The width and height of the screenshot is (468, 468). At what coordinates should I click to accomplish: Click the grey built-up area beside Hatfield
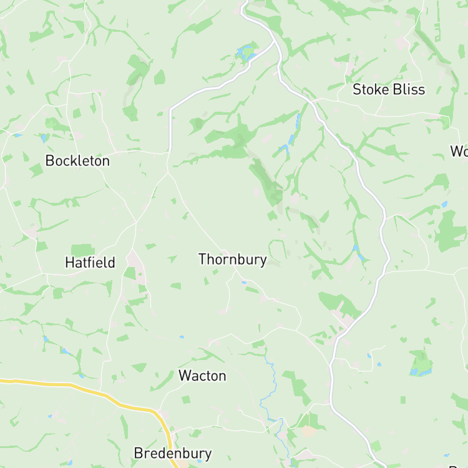[135, 263]
